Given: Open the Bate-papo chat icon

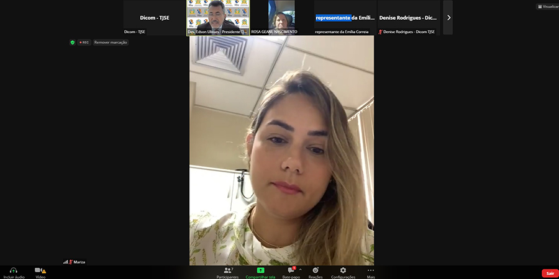Looking at the screenshot, I should (x=290, y=270).
